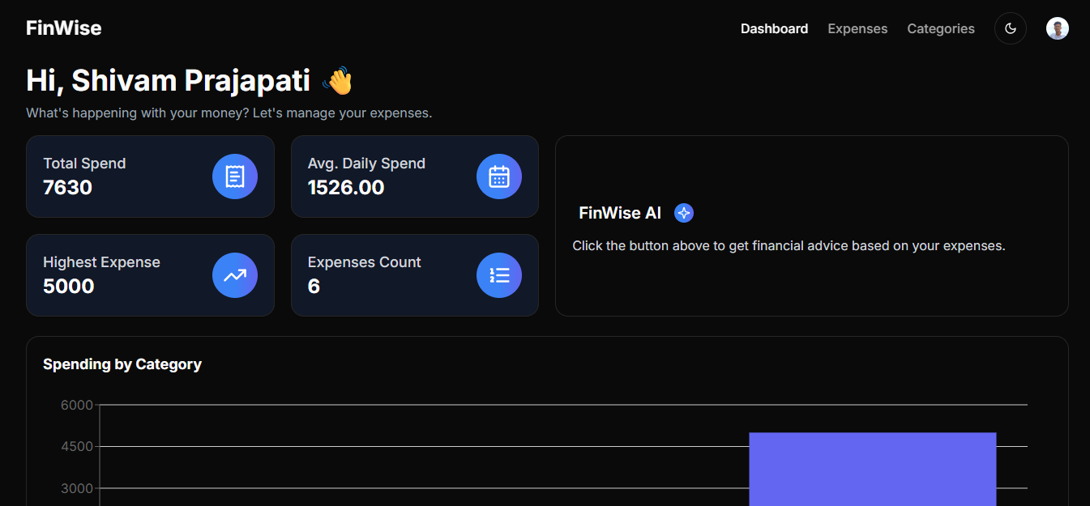The image size is (1090, 506).
Task: Click the trending-up arrow icon on Highest Expense
Action: [x=235, y=275]
